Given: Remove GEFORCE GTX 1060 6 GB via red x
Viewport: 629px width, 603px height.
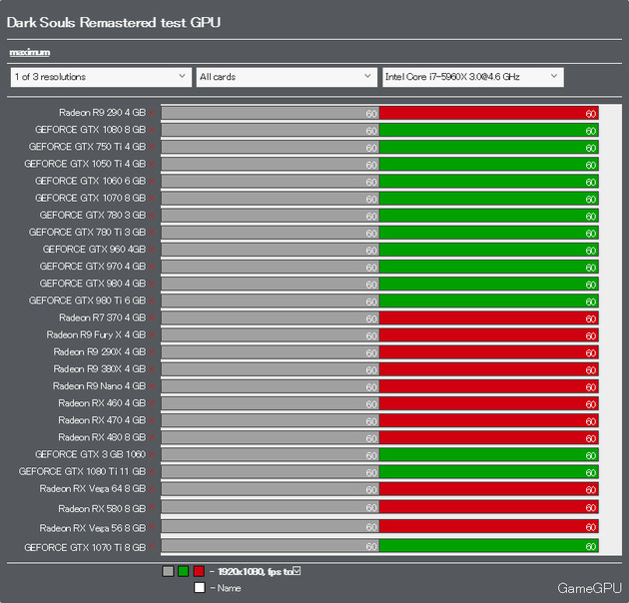Looking at the screenshot, I should coord(152,182).
